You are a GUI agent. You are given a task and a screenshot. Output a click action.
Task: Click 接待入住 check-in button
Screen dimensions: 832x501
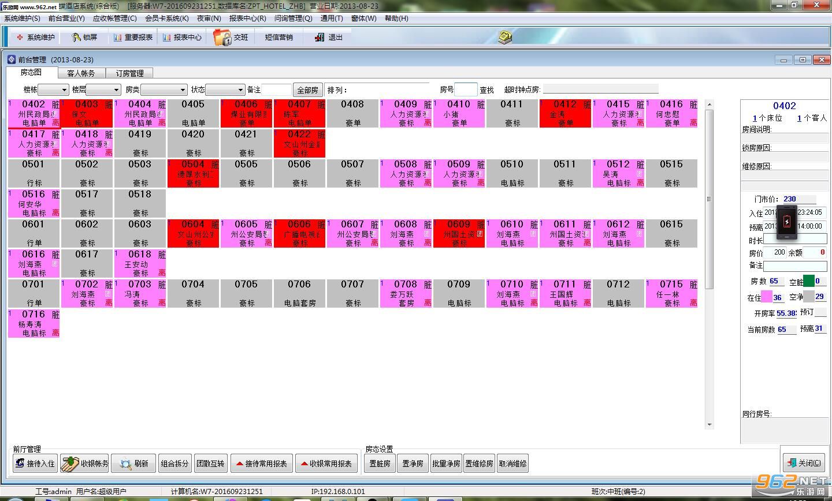(x=35, y=463)
